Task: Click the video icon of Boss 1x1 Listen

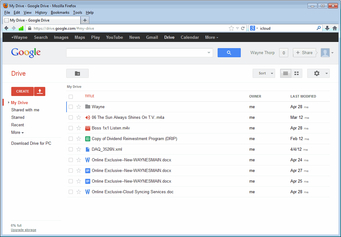Action: tap(88, 128)
